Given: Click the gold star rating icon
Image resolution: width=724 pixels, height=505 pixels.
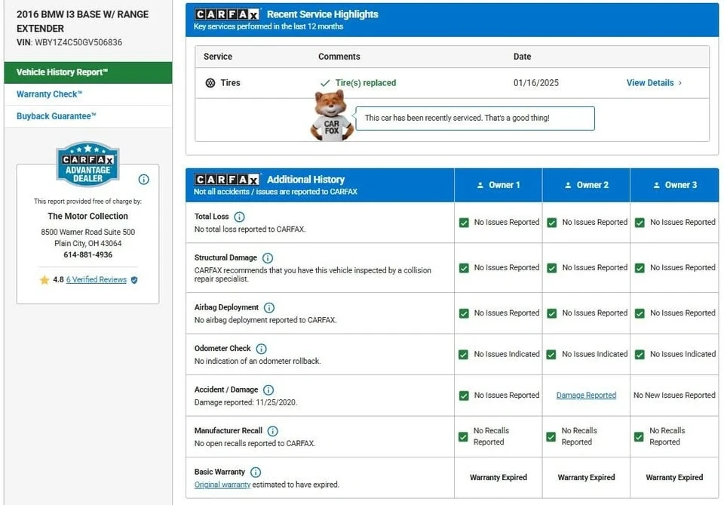Looking at the screenshot, I should (x=44, y=279).
